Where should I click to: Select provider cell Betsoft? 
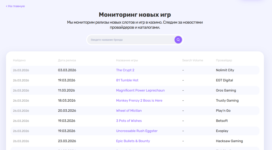[x=222, y=121]
